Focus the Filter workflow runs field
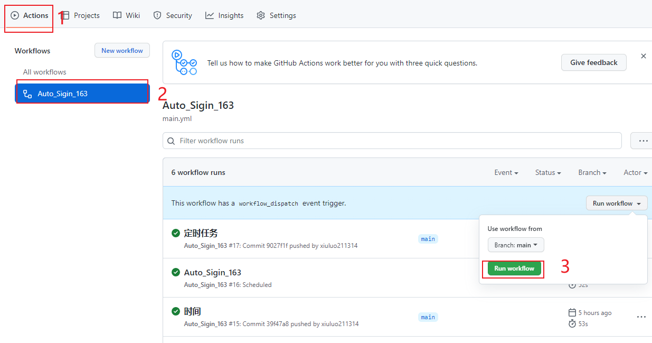Screen dimensions: 652x343 pyautogui.click(x=392, y=141)
